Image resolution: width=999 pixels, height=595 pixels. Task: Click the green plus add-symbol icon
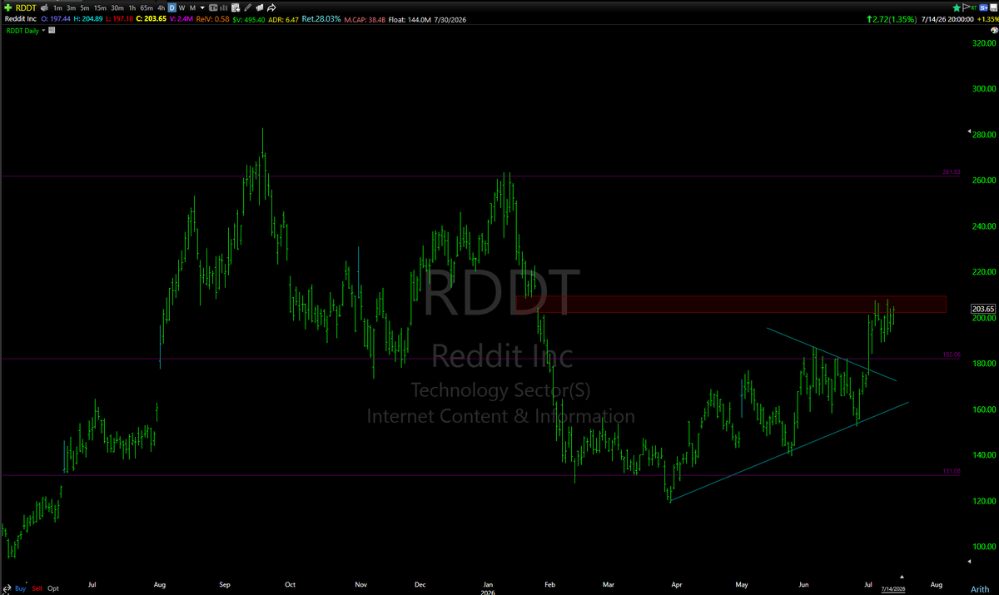click(8, 7)
